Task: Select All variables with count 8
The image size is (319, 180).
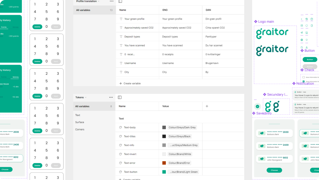Action: pyautogui.click(x=94, y=106)
